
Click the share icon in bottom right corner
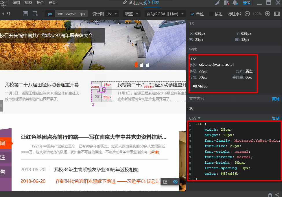tap(277, 194)
